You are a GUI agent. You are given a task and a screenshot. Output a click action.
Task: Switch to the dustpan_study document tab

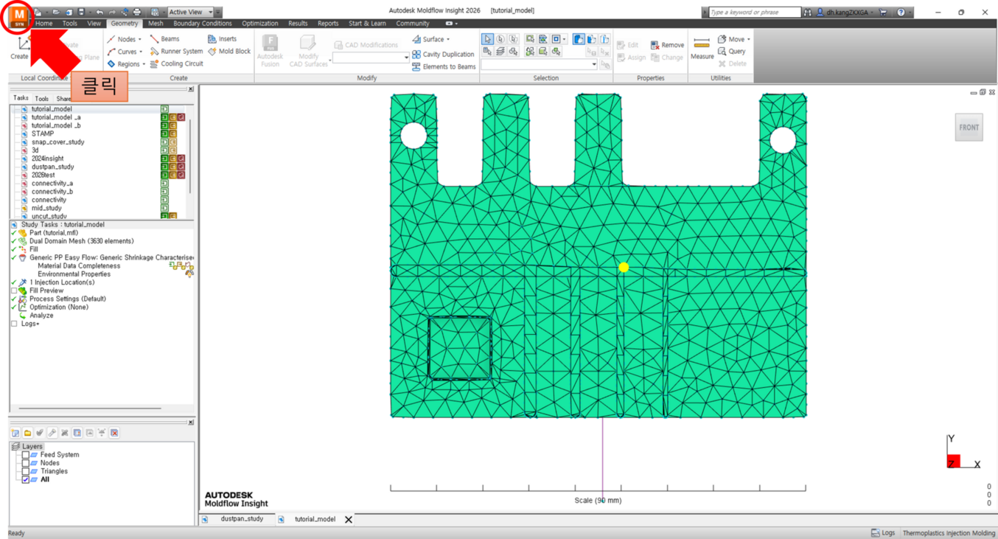241,519
